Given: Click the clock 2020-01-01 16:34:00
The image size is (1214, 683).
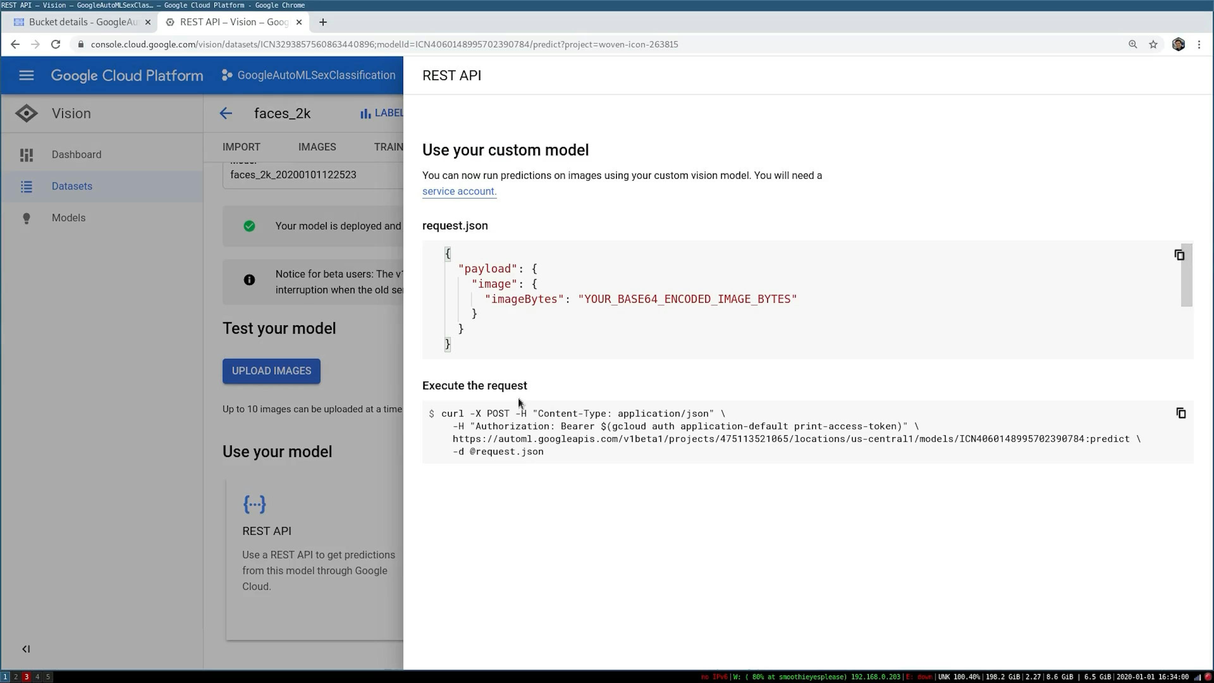Looking at the screenshot, I should [x=1152, y=677].
